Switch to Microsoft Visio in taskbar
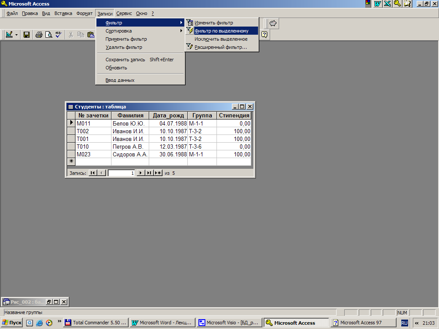The image size is (439, 329). (x=229, y=323)
